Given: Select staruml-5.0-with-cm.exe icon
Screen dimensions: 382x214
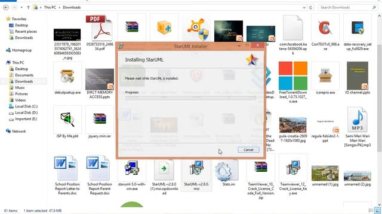Looking at the screenshot, I should [132, 168].
